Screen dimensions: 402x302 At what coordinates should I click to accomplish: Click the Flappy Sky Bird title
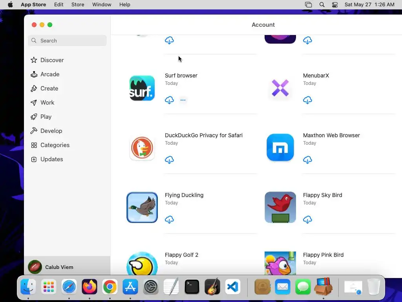pyautogui.click(x=323, y=195)
